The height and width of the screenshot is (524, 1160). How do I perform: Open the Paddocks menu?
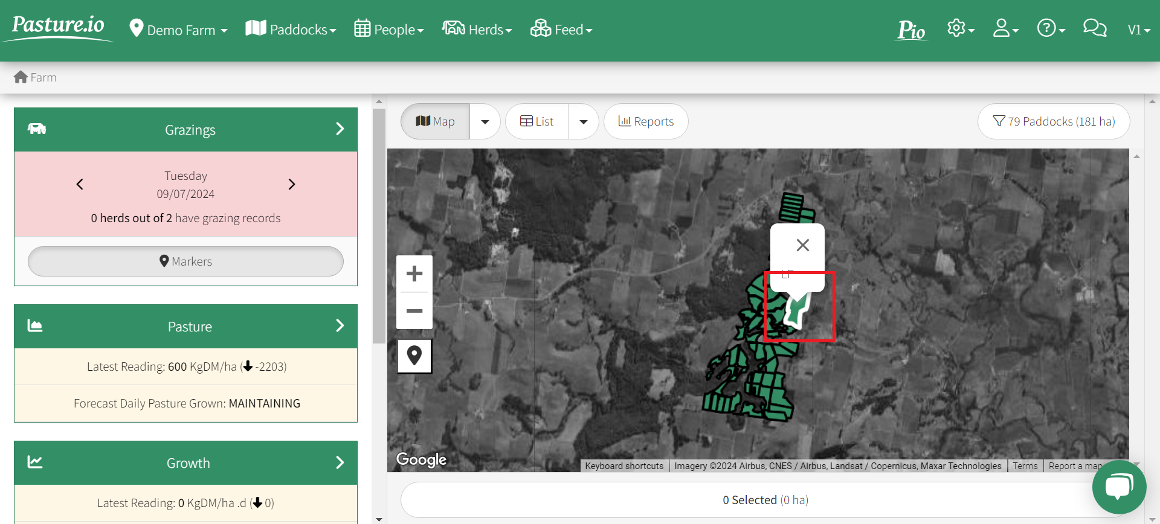point(291,30)
